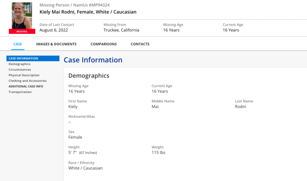Screen dimensions: 307x181
Task: Switch to the CASE tab
Action: tap(18, 44)
